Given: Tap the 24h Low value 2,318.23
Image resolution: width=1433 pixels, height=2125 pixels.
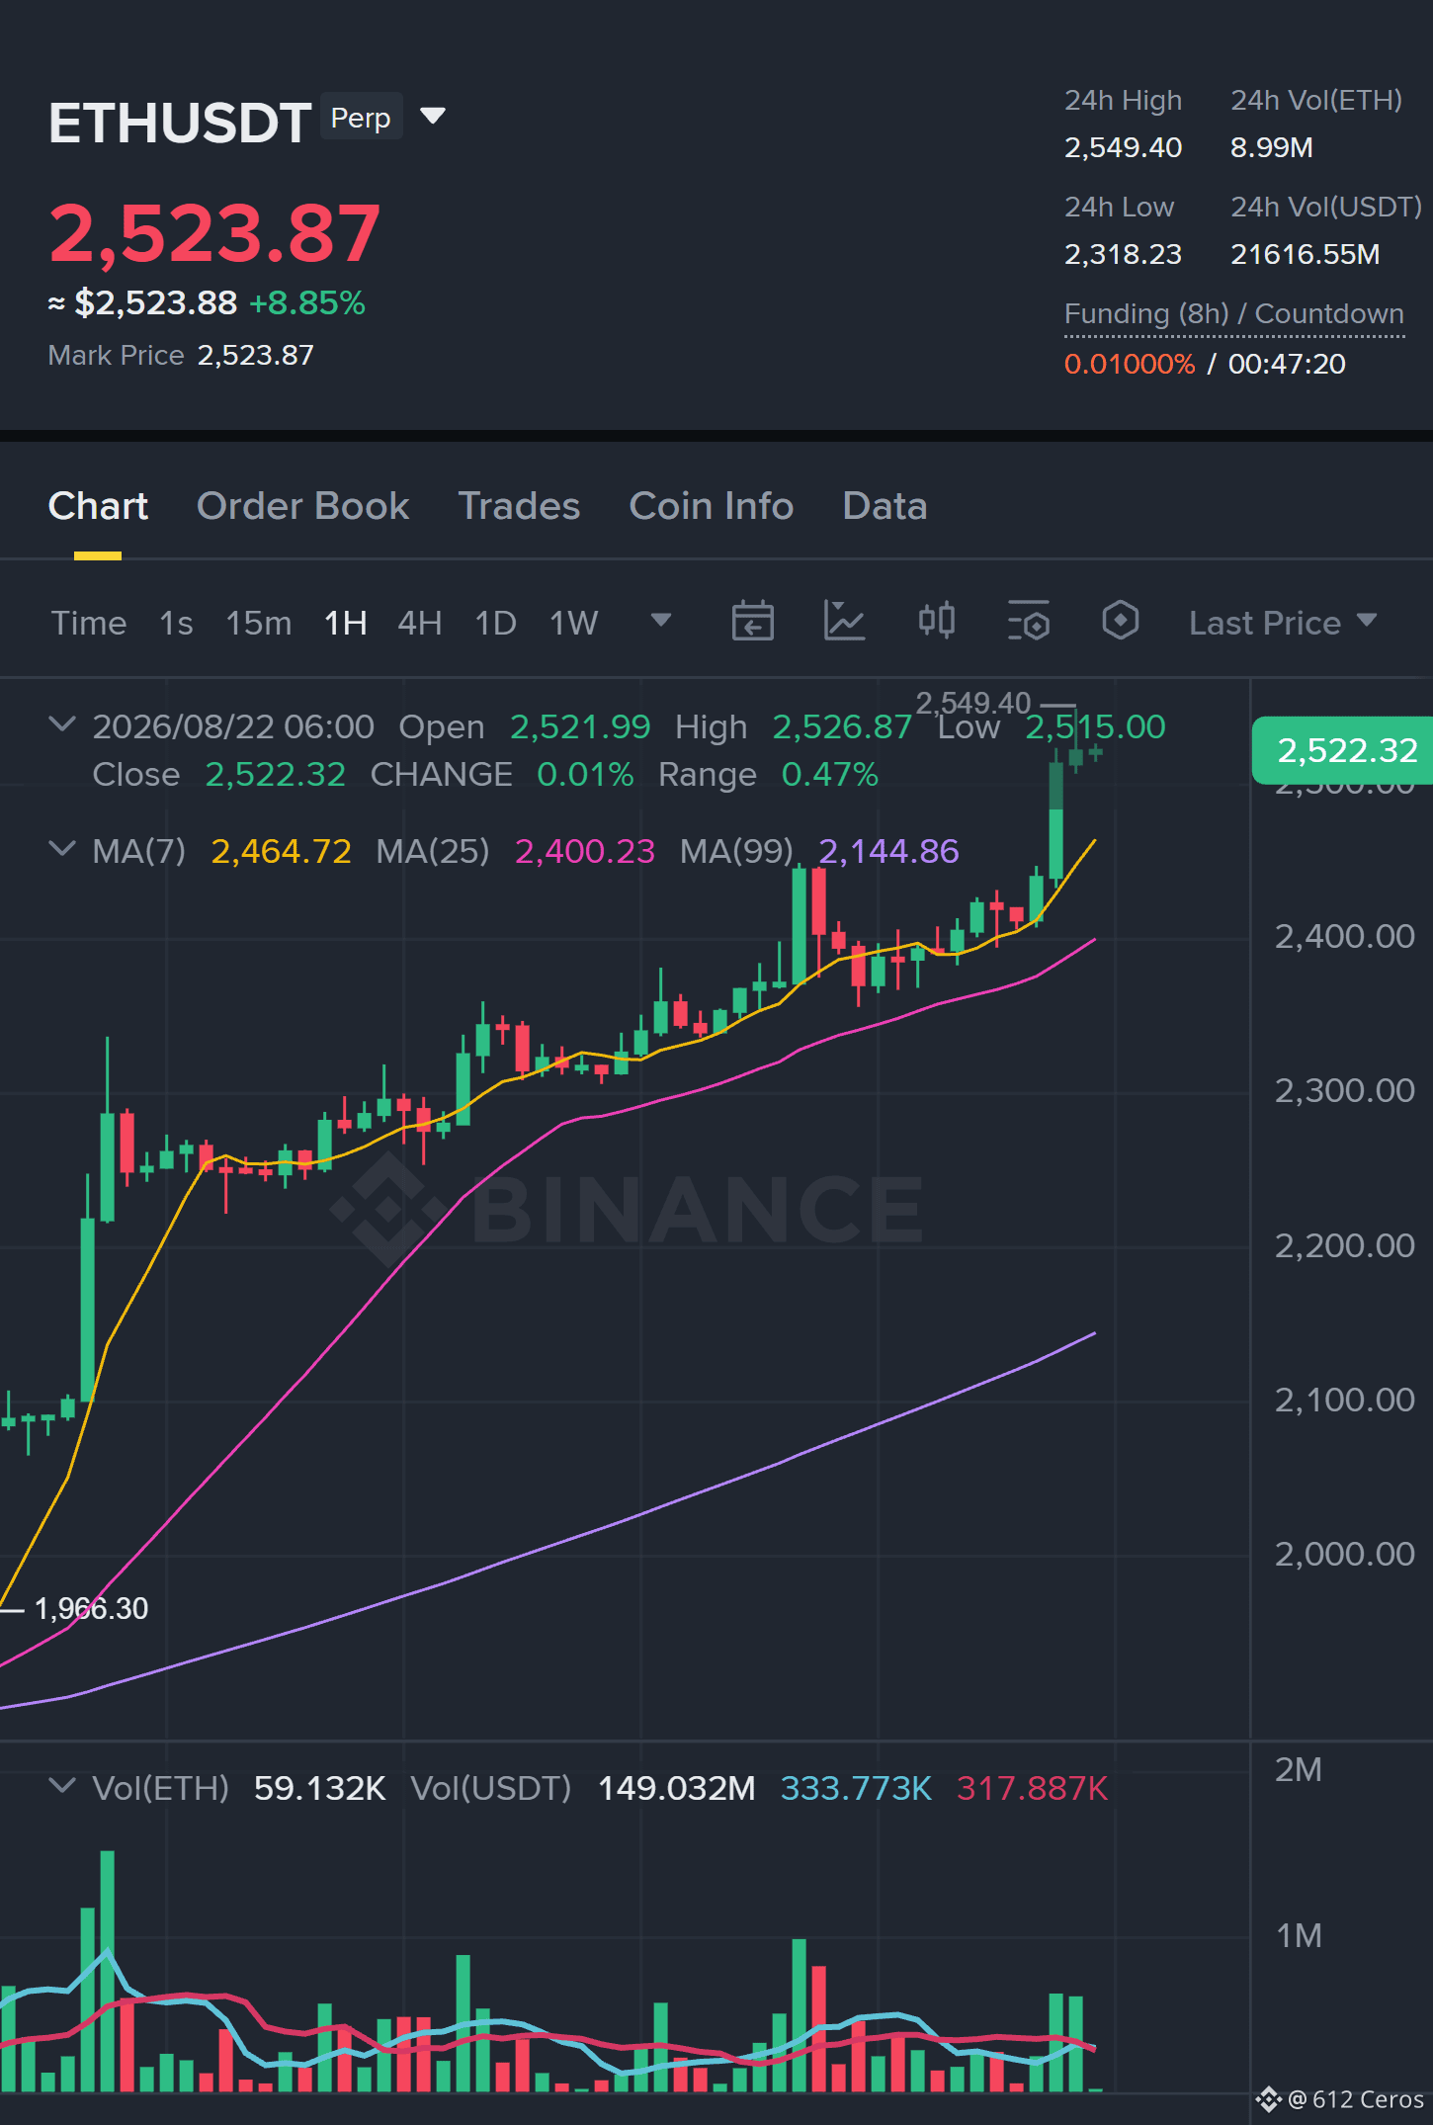Looking at the screenshot, I should (x=1123, y=254).
